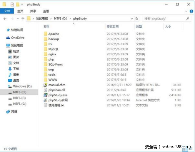The image size is (195, 152).
Task: Select NTFS (F:) drive in navigation pane
Action: tap(17, 98)
